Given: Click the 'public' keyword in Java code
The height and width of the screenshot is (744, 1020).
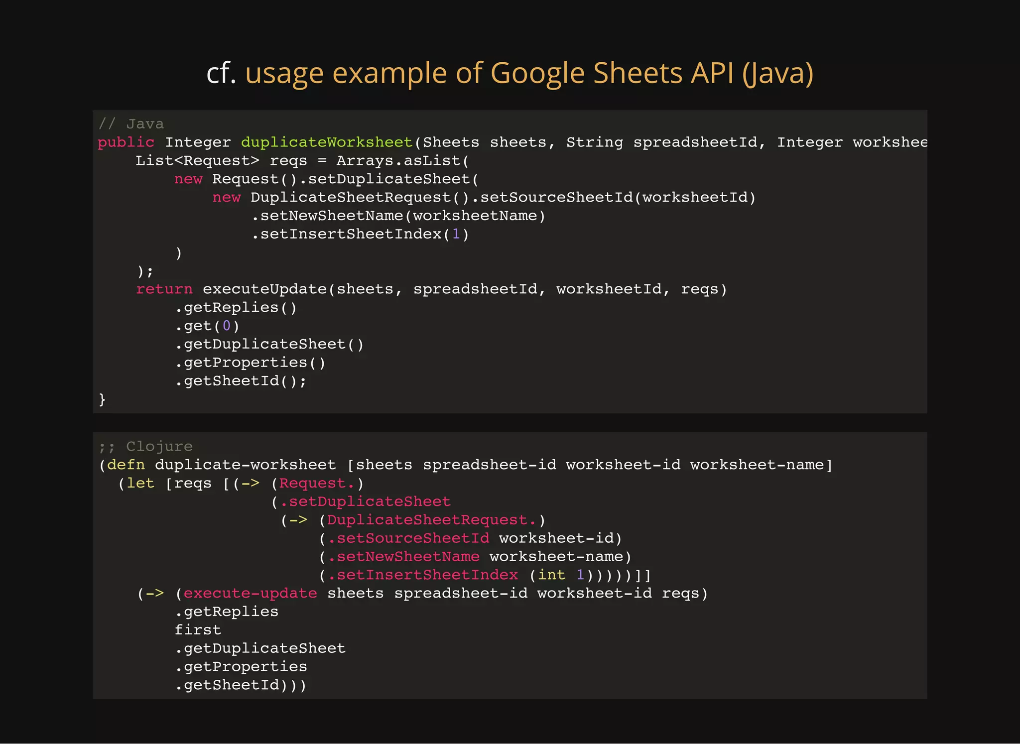Looking at the screenshot, I should click(x=126, y=142).
